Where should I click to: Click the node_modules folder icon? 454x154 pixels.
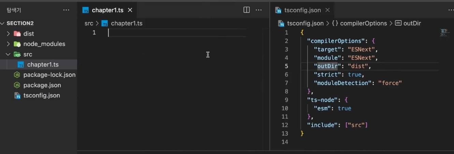click(x=17, y=44)
